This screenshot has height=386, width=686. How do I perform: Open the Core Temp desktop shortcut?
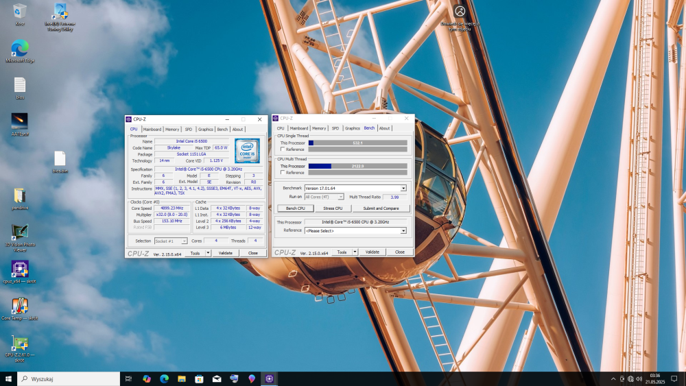pos(19,306)
